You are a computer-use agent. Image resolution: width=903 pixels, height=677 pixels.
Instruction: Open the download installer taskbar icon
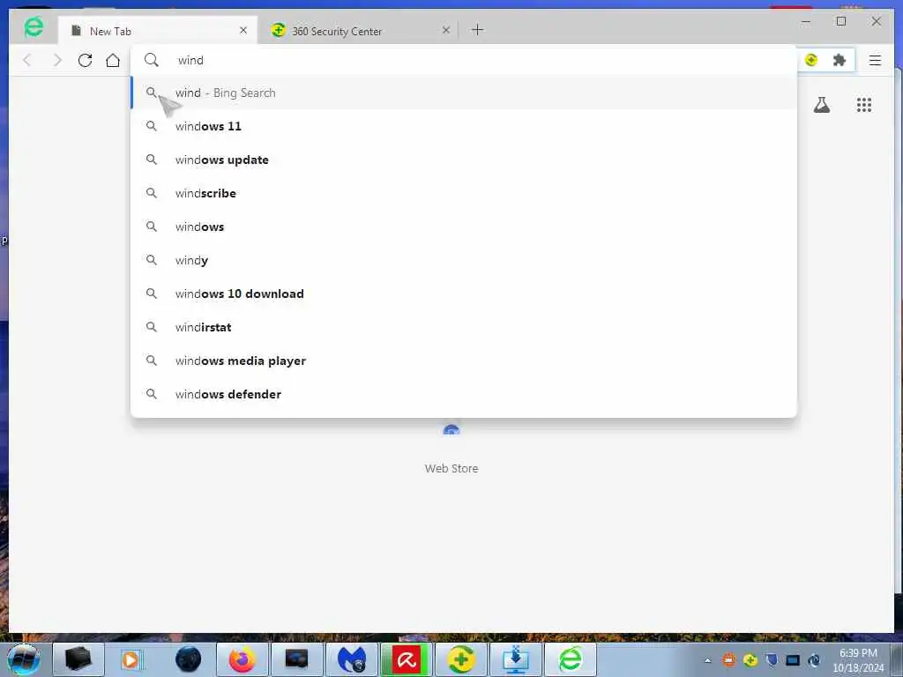(515, 659)
